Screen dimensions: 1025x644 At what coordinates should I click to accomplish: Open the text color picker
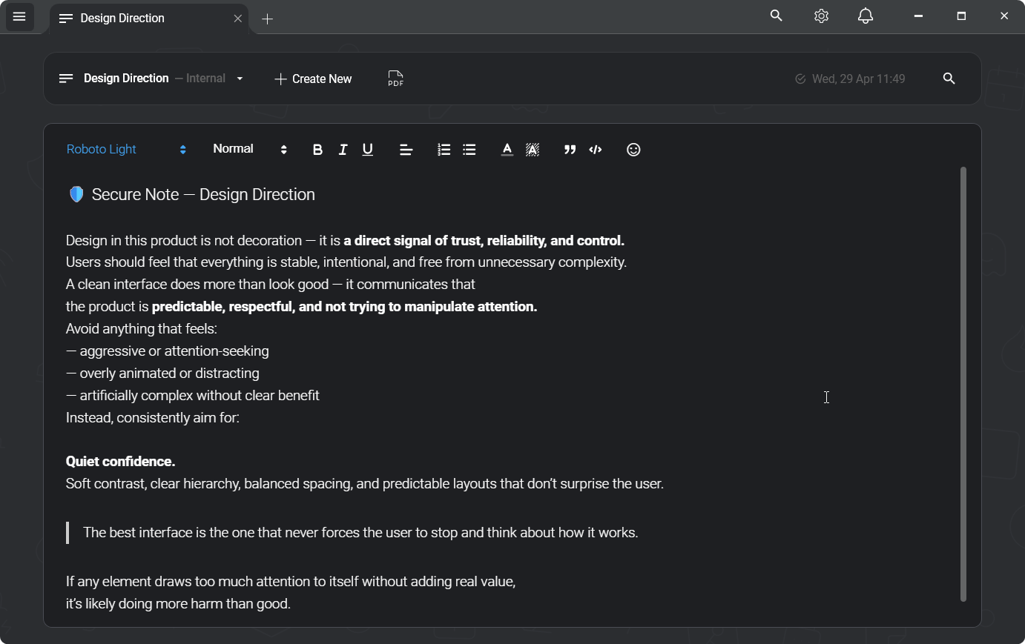[507, 150]
